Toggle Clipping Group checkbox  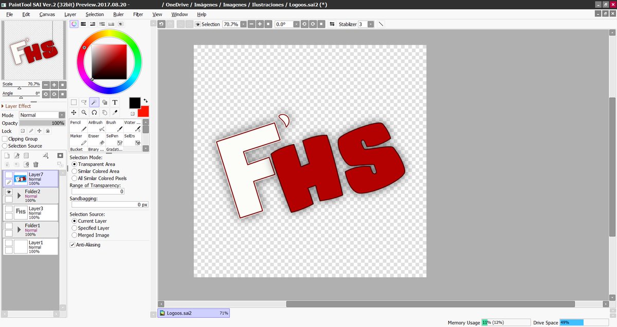[x=5, y=139]
